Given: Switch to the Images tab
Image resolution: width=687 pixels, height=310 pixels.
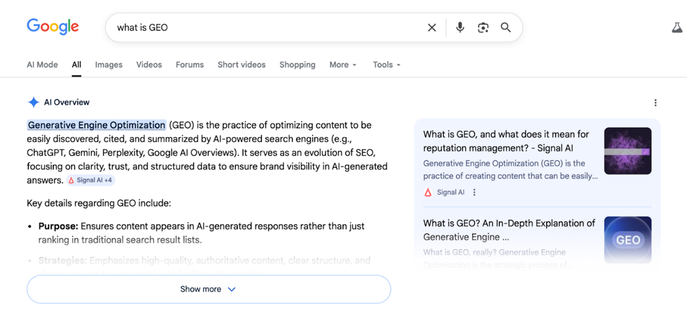Looking at the screenshot, I should coord(108,65).
